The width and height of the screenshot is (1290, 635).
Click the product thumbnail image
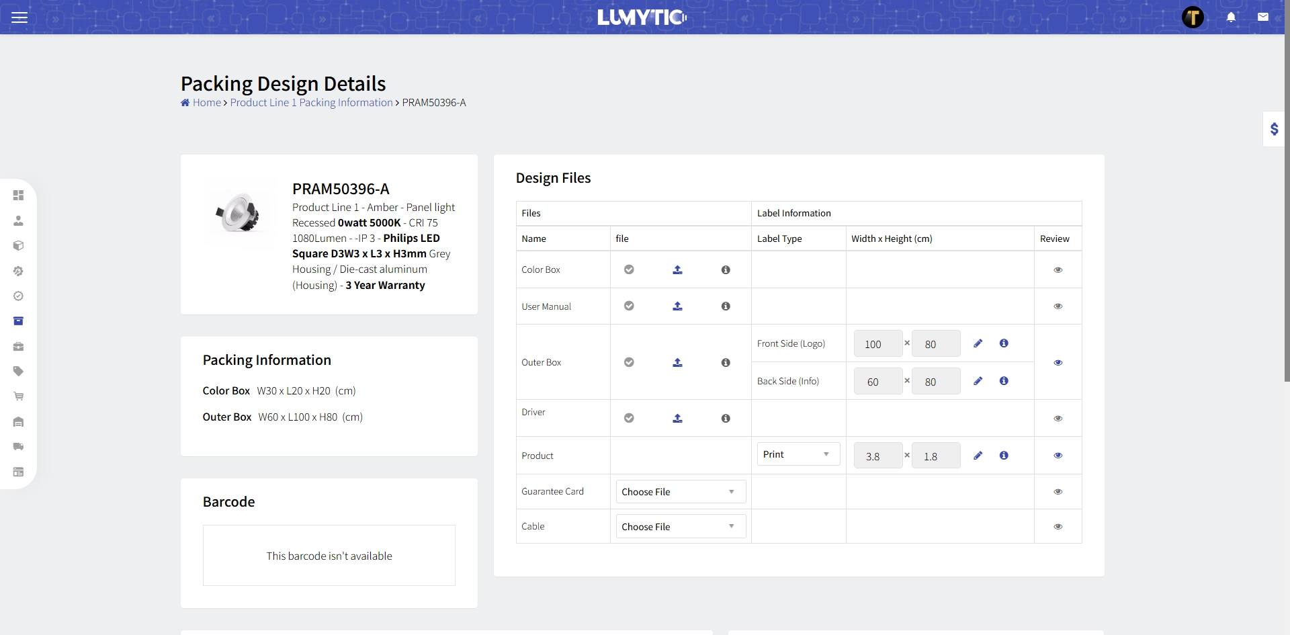[238, 213]
